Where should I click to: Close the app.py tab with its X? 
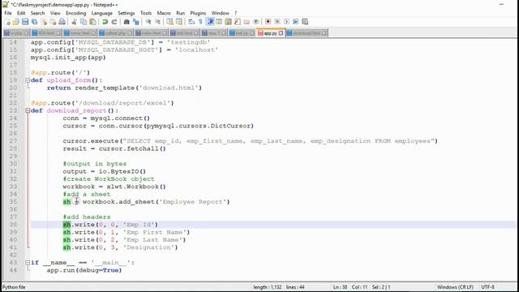click(281, 33)
